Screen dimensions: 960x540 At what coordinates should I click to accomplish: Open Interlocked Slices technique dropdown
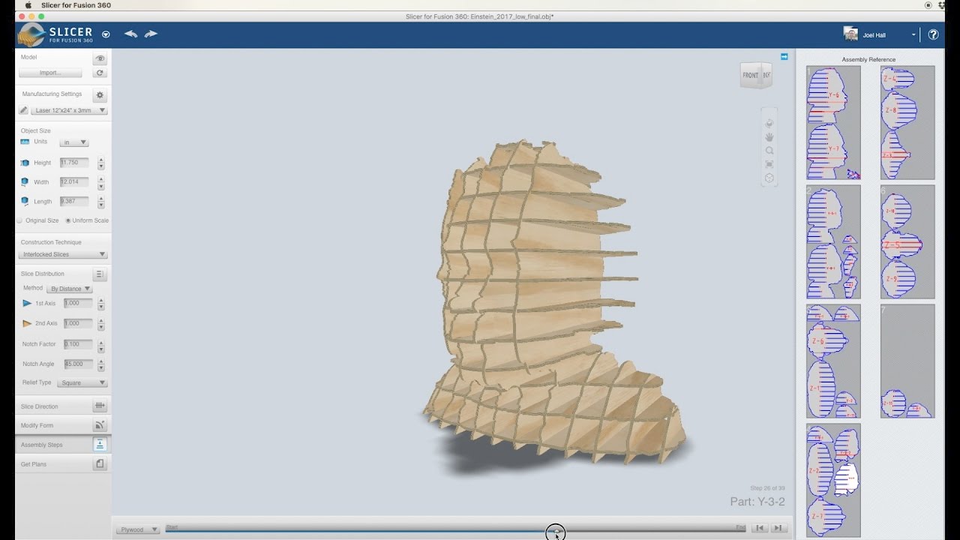click(x=63, y=254)
